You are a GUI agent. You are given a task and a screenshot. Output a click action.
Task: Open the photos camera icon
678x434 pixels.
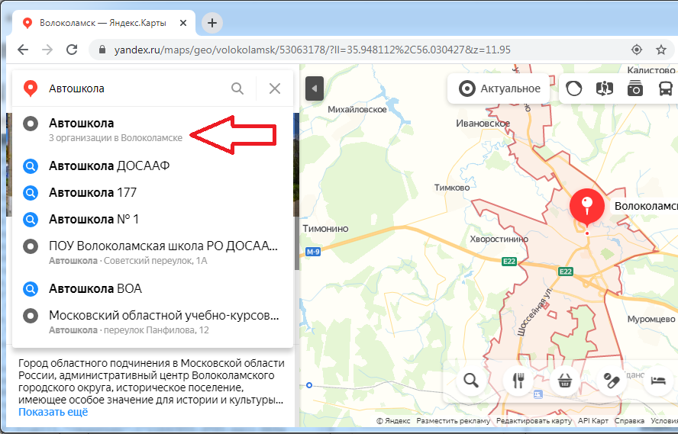coord(634,88)
